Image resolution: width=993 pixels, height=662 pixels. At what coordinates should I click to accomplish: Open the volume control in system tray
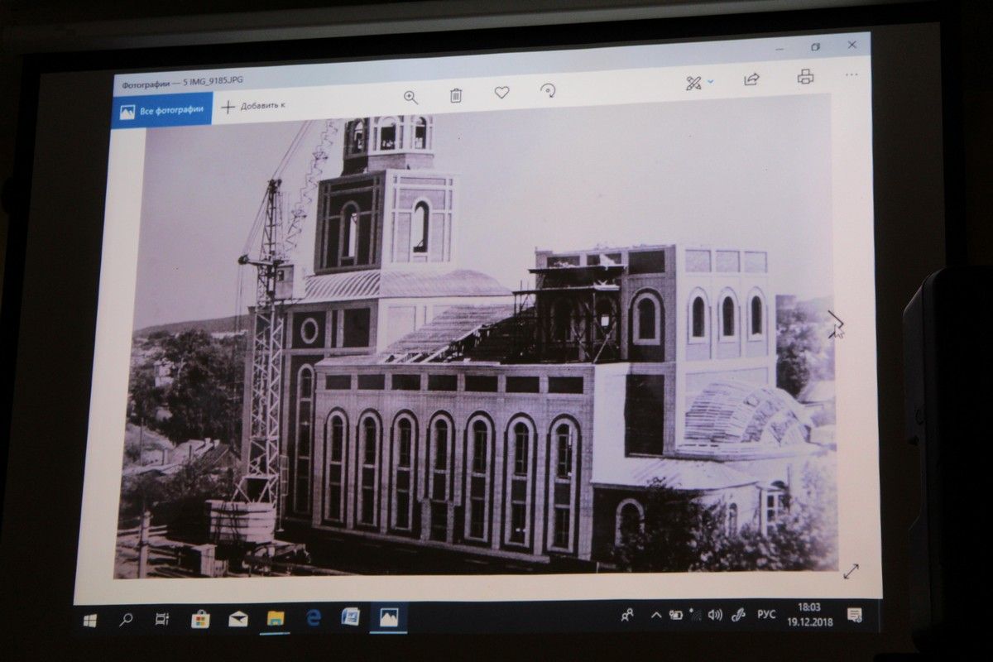click(x=715, y=615)
